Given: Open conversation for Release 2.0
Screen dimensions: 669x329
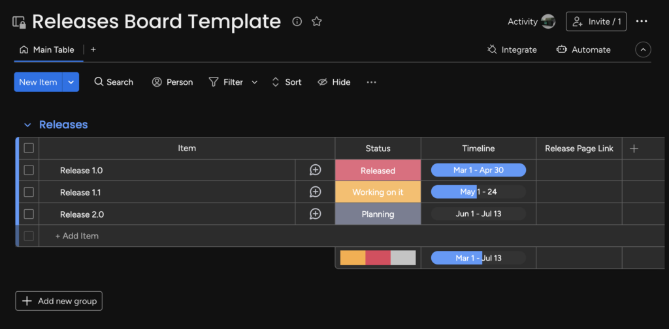Looking at the screenshot, I should [x=315, y=214].
